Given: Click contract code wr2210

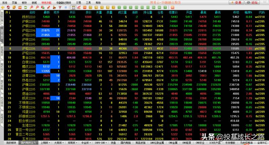Looking at the screenshot, I should (260, 17).
